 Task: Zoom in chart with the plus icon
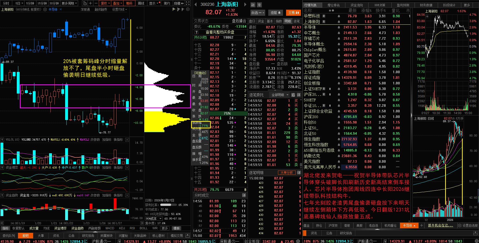pos(90,3)
